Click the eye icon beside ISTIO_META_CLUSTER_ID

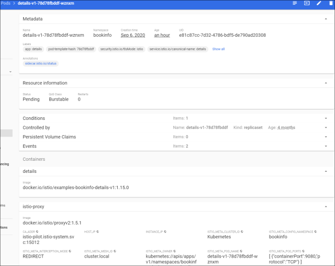(x=242, y=231)
